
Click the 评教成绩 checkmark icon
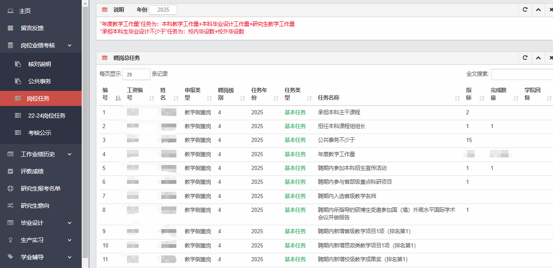pos(10,171)
